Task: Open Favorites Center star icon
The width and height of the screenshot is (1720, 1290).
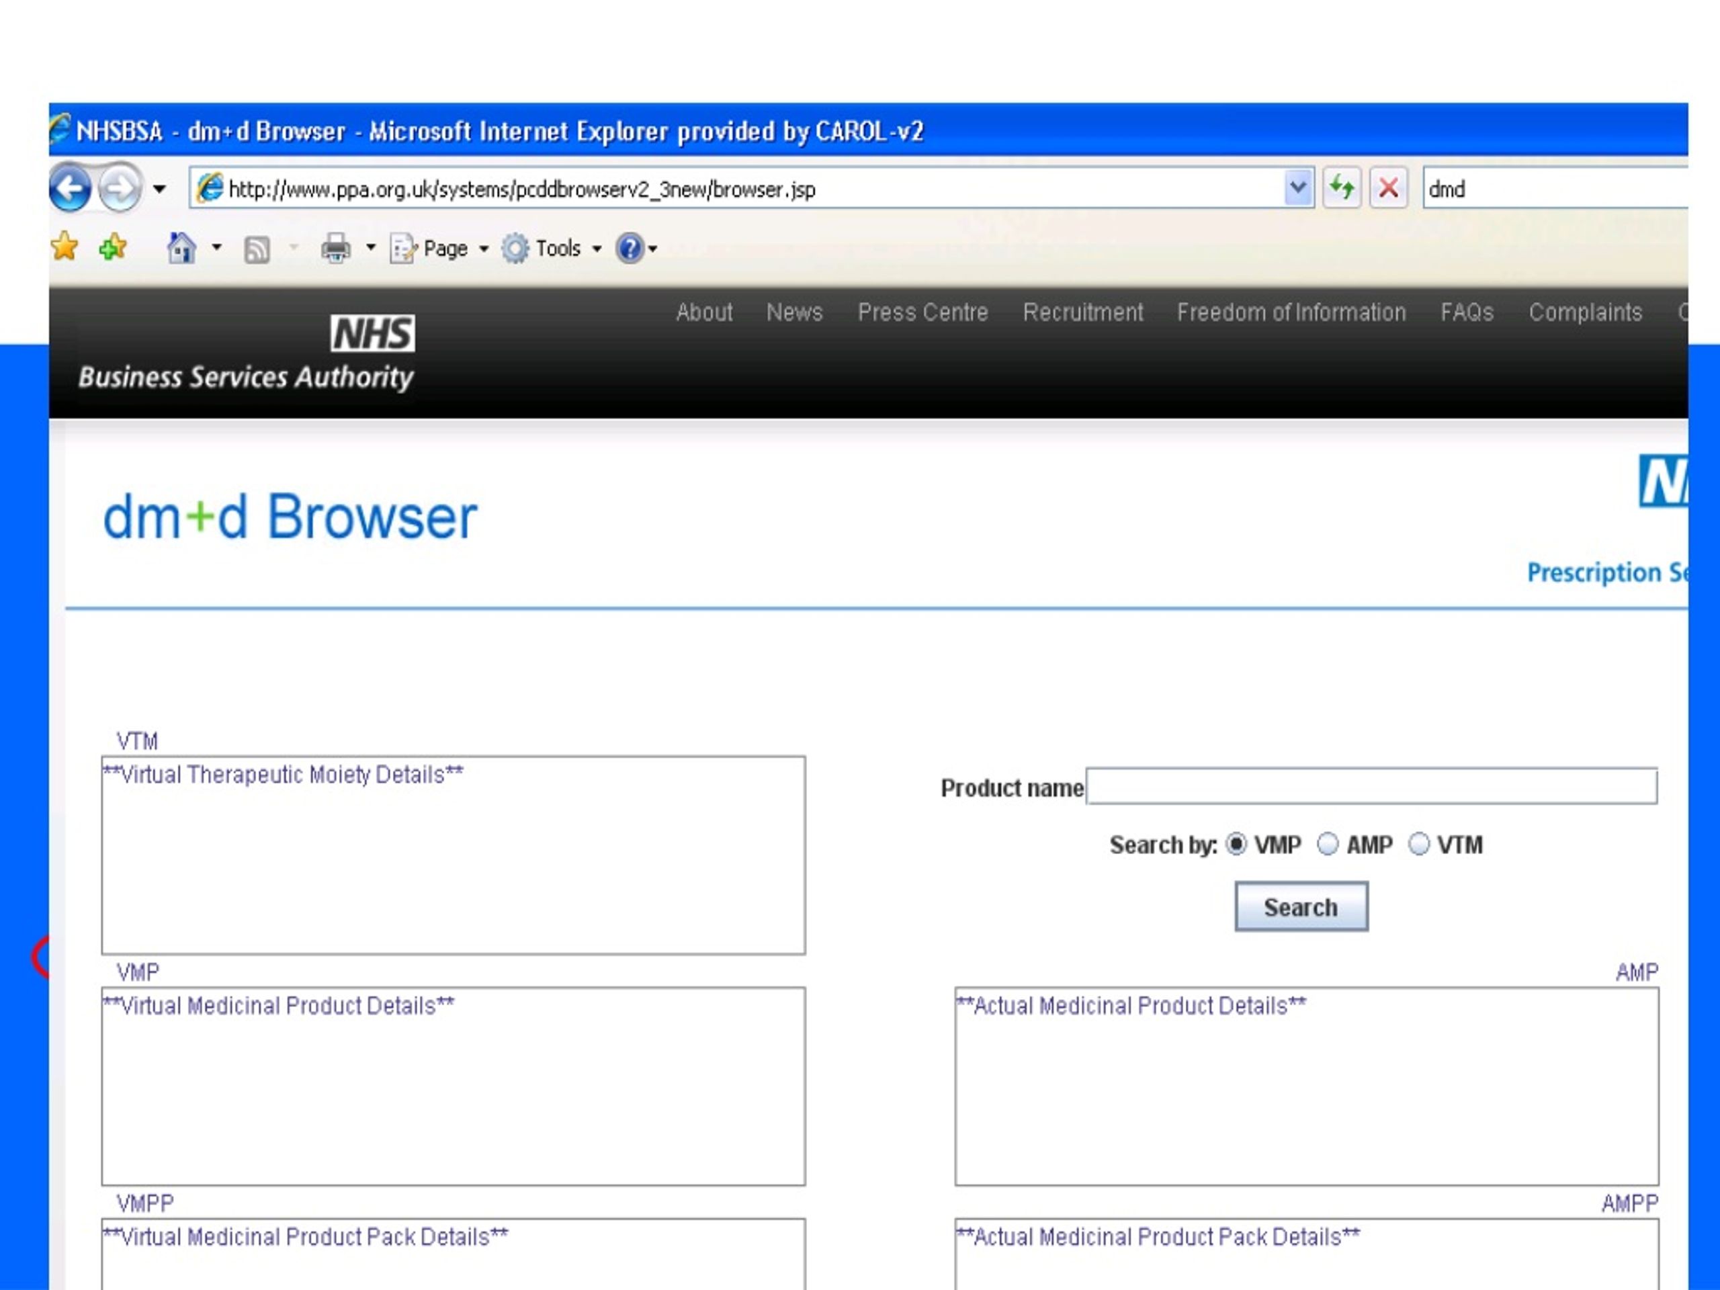Action: coord(64,247)
